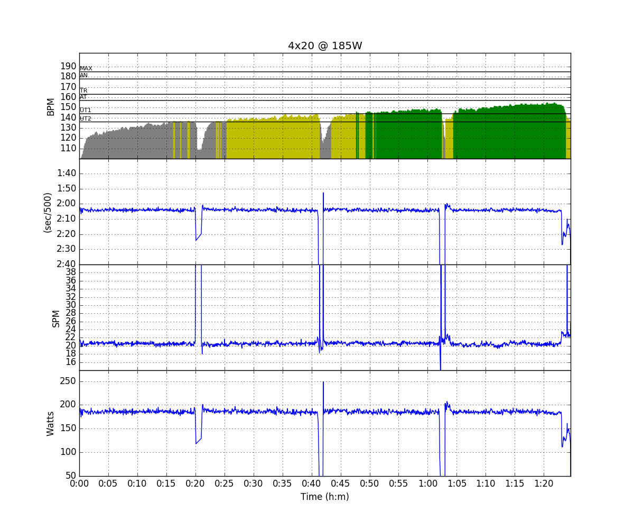This screenshot has width=634, height=529.
Task: Click the BPM y-axis label
Action: (x=51, y=106)
